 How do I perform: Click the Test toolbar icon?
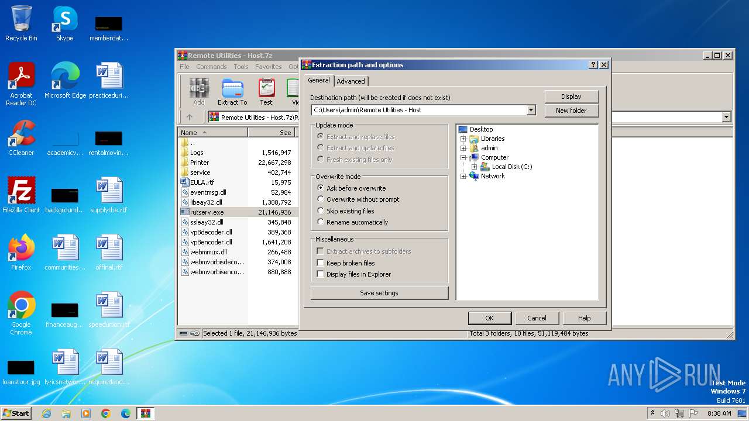(266, 92)
